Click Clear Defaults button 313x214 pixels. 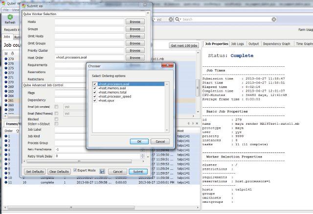(x=59, y=172)
